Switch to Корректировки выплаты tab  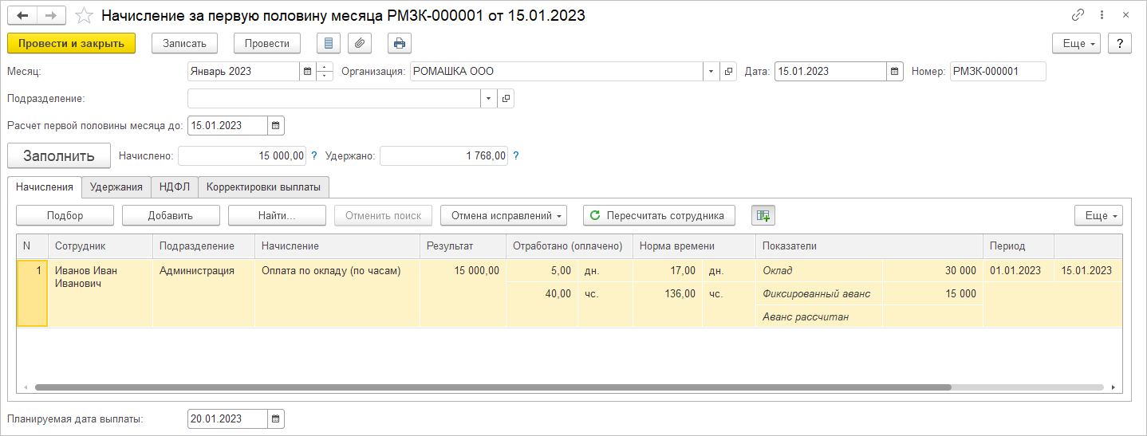point(263,187)
